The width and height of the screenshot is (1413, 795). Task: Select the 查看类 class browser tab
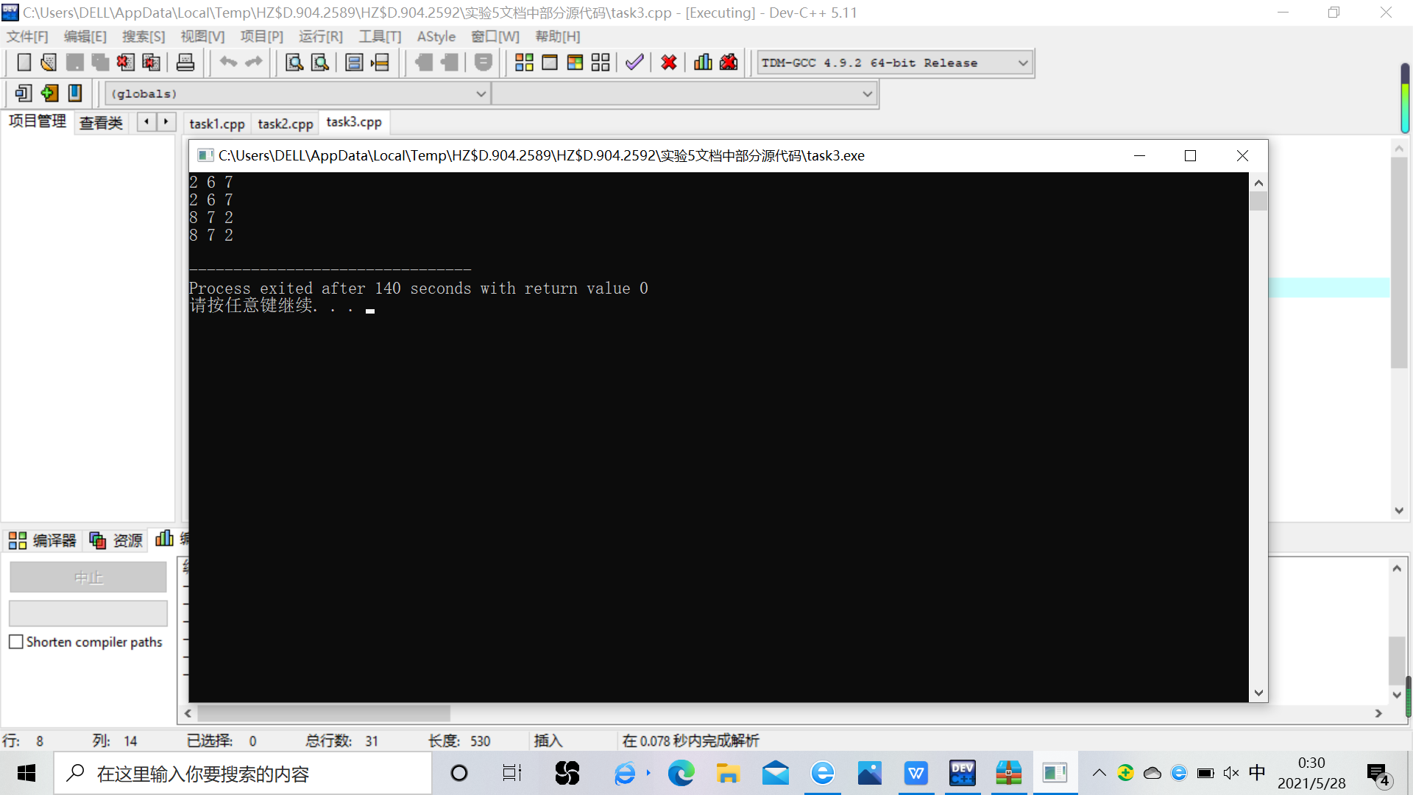click(101, 123)
